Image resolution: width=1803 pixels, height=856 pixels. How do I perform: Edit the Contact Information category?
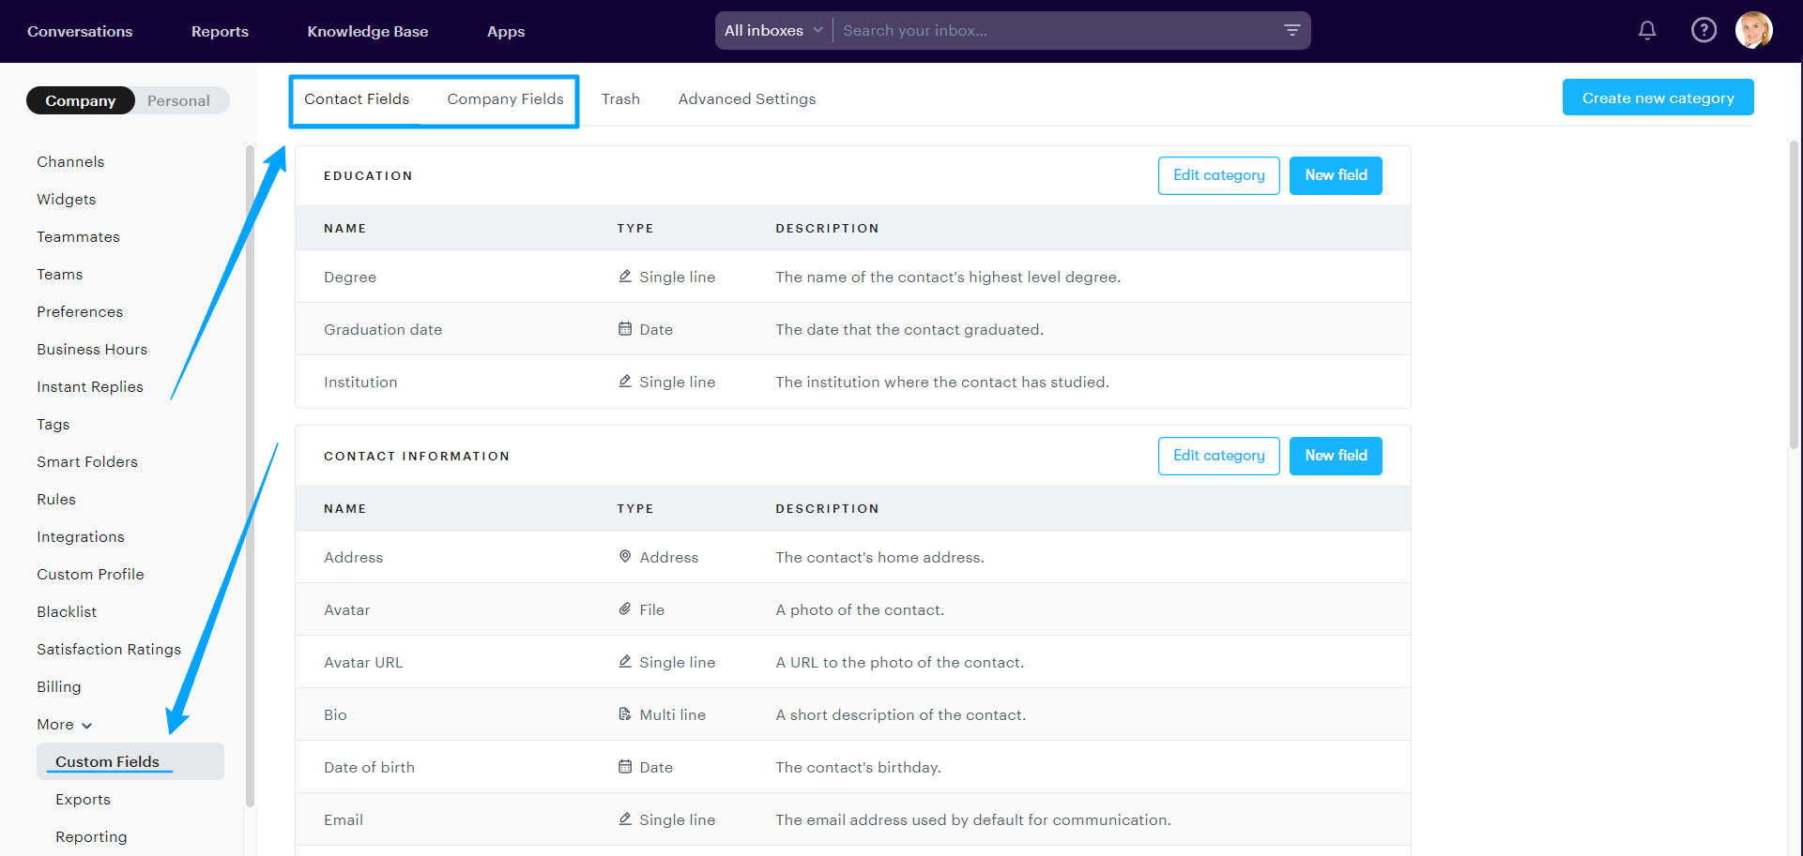(1218, 456)
